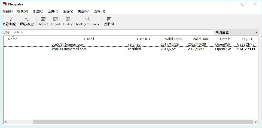Click the Kleopatra app icon in title bar
This screenshot has height=128, width=262.
(x=5, y=4)
